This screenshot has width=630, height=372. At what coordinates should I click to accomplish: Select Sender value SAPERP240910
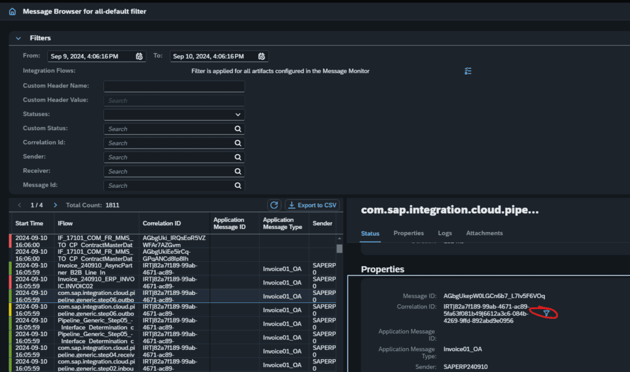coord(465,367)
